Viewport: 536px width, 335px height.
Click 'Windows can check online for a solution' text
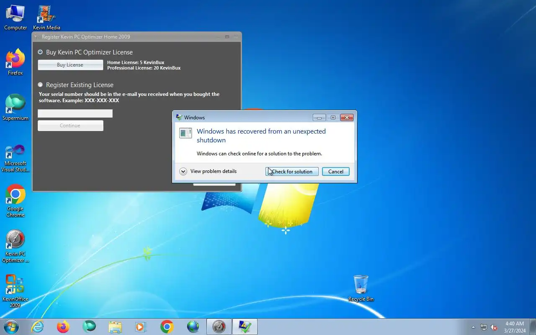click(259, 154)
